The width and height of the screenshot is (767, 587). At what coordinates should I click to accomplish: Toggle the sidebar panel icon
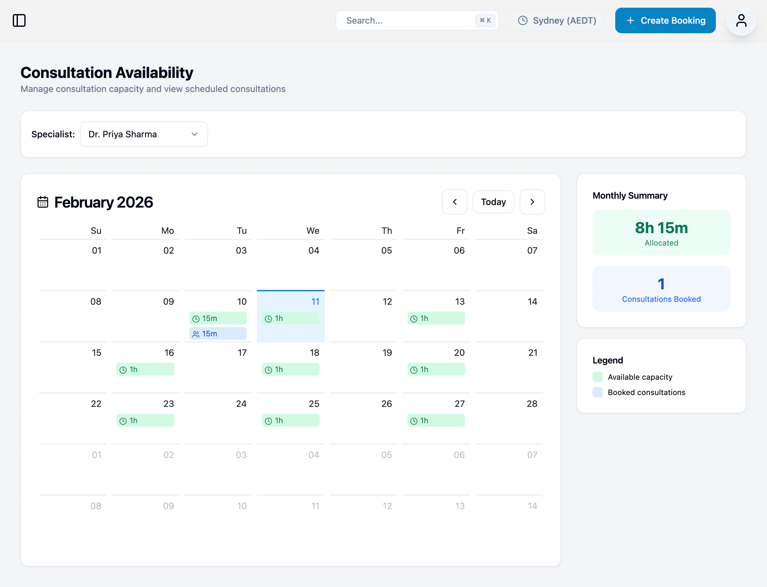[x=19, y=20]
